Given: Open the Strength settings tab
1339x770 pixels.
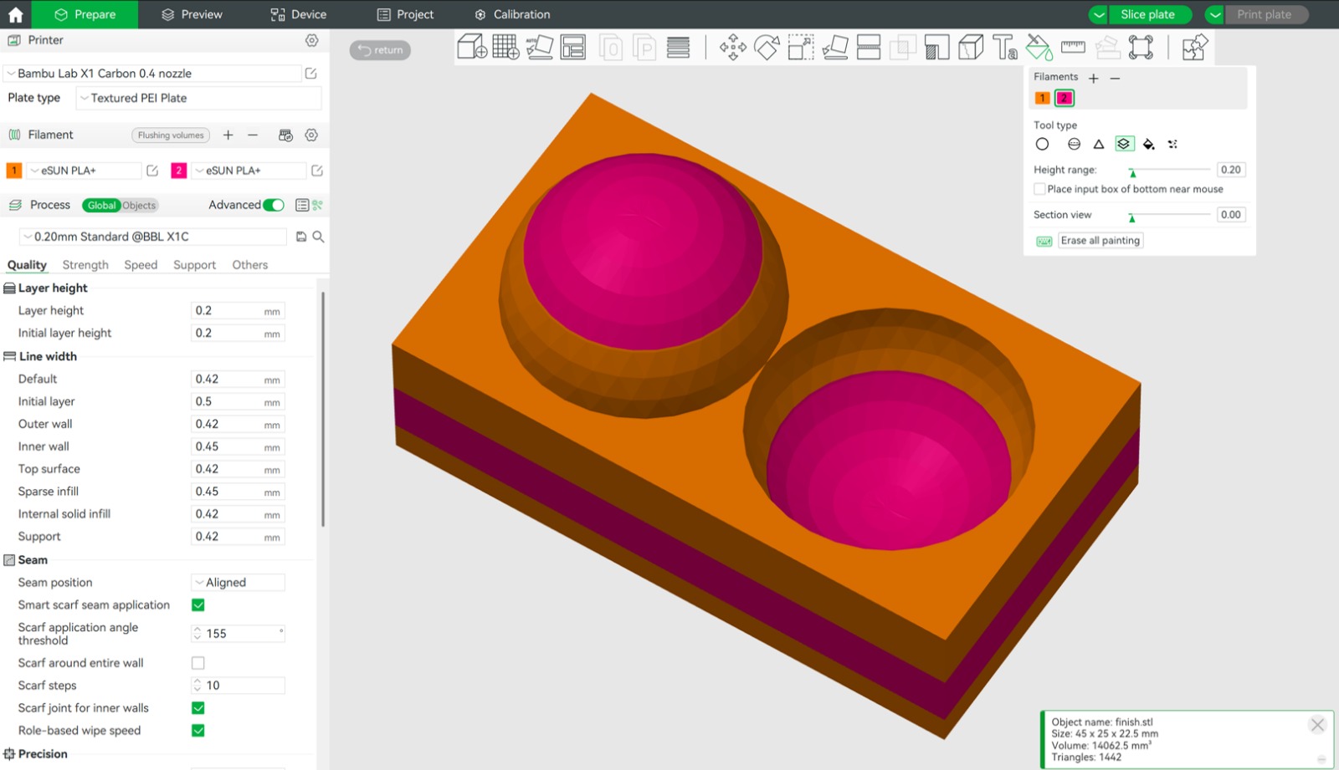Looking at the screenshot, I should point(85,265).
